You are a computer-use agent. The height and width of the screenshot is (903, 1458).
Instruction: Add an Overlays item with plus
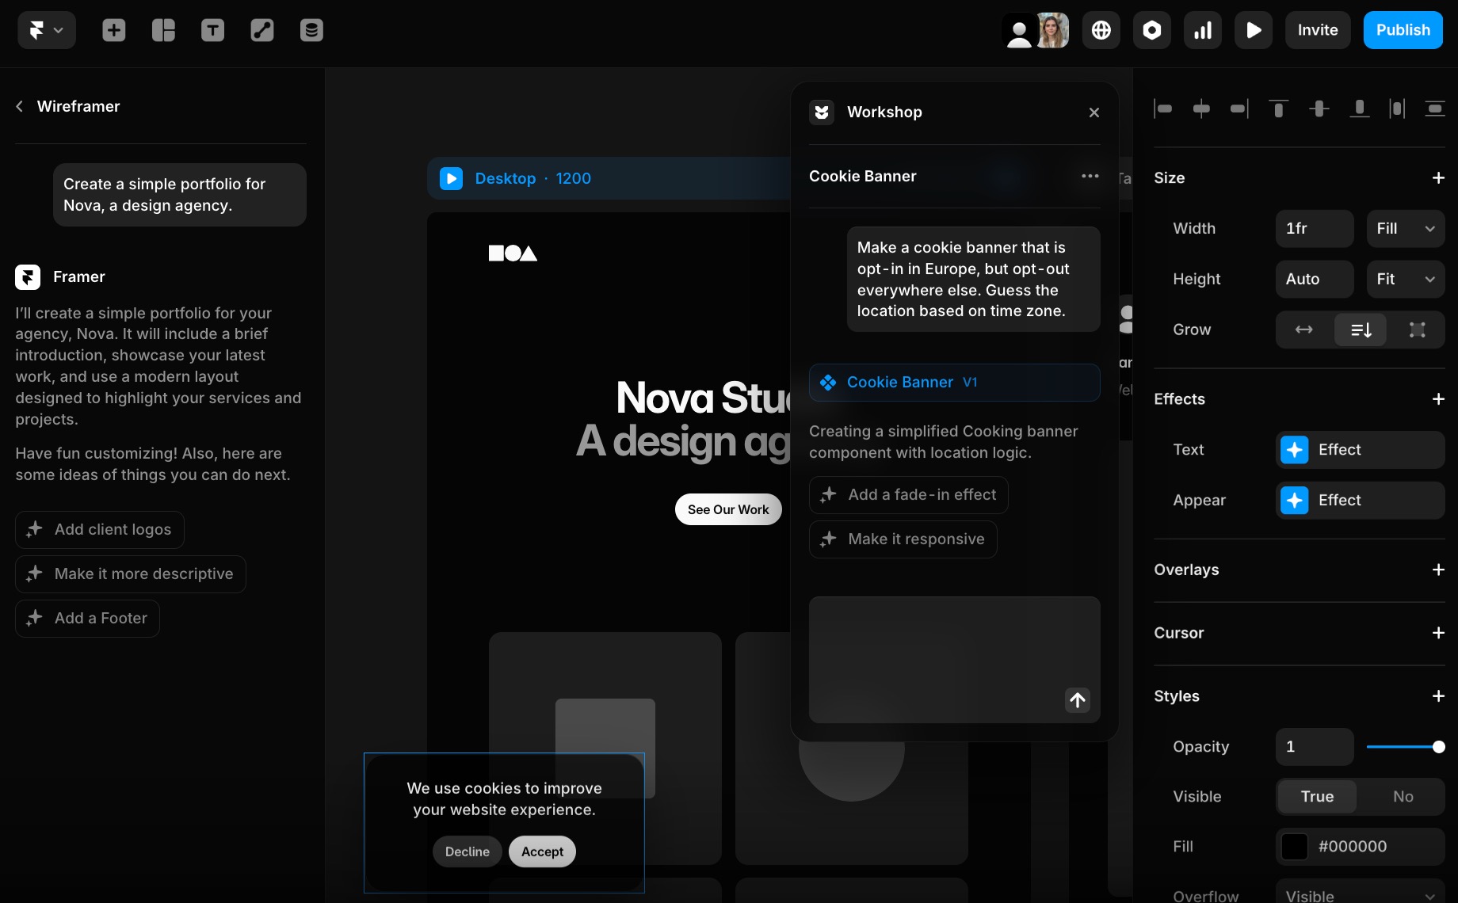[1438, 570]
